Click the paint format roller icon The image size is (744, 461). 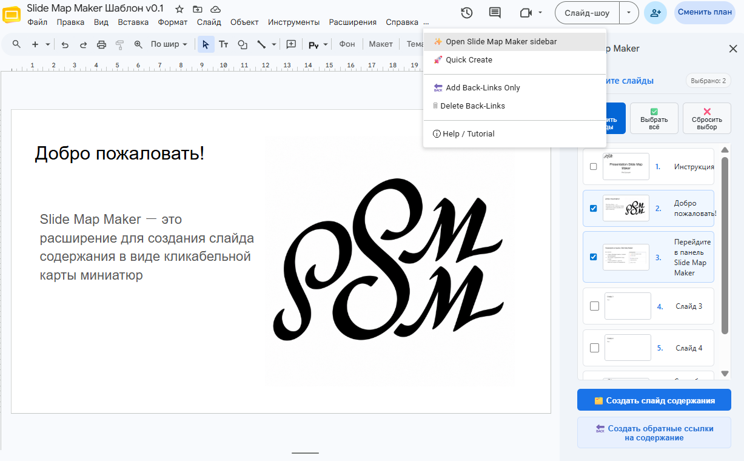[x=119, y=44]
